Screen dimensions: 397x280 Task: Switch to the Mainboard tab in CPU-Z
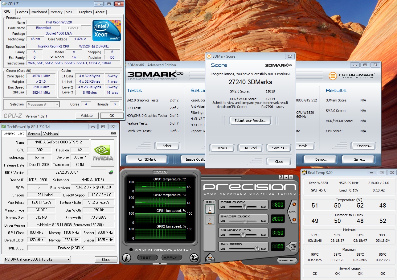(39, 12)
